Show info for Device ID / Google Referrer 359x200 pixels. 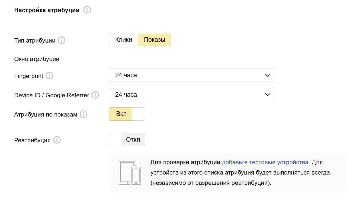click(x=95, y=95)
